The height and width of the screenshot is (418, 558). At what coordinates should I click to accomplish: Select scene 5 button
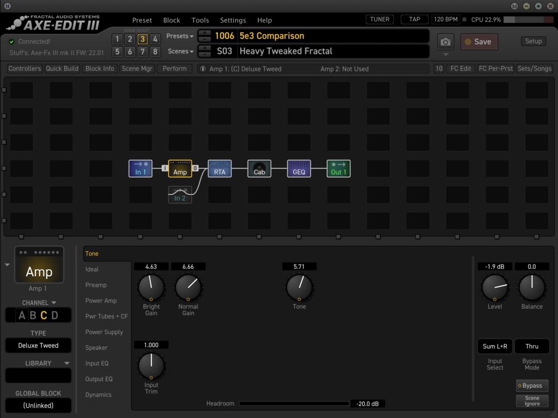point(117,52)
